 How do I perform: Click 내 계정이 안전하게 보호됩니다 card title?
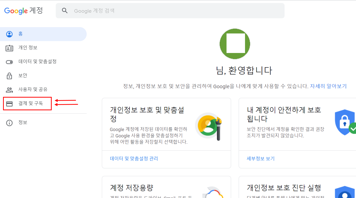284,114
